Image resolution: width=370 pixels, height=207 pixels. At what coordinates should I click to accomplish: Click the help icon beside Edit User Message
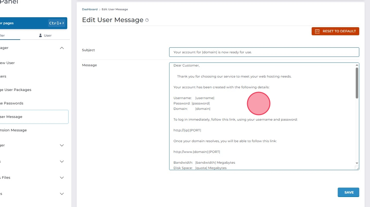coord(147,20)
